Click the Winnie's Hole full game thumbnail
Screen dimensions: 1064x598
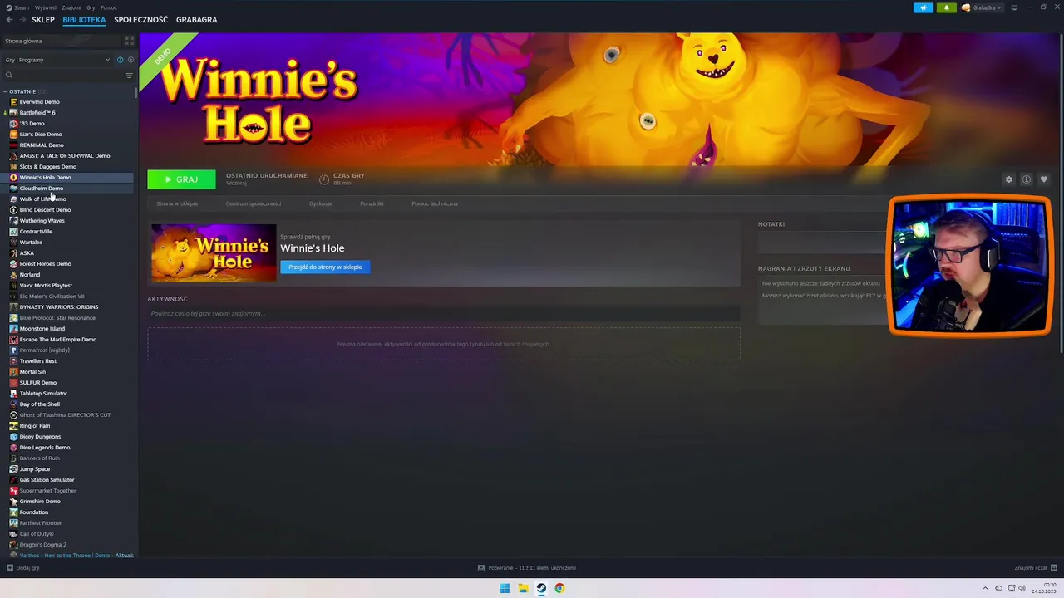tap(214, 253)
